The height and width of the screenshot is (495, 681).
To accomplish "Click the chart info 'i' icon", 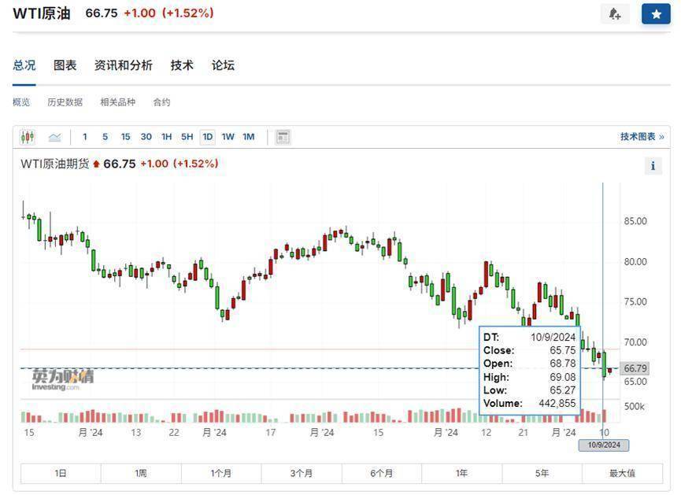I will tap(653, 165).
